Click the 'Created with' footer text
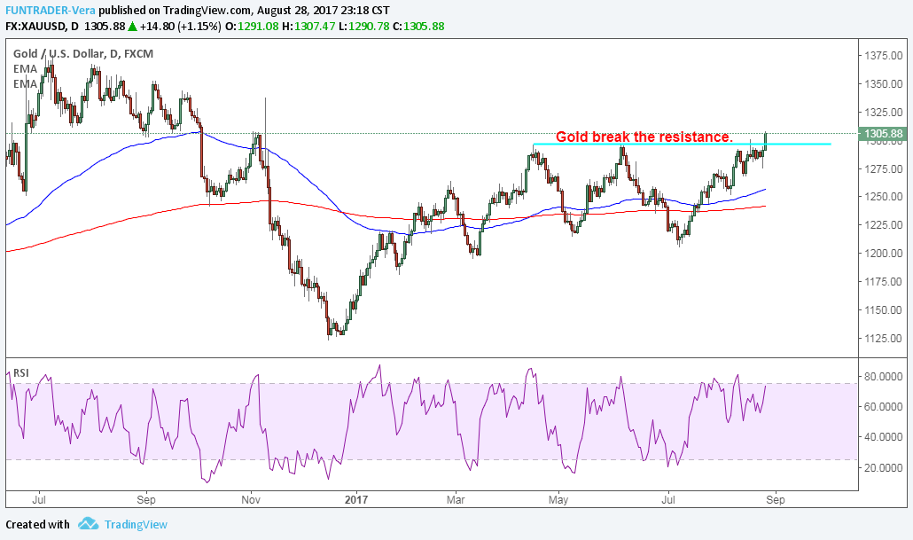This screenshot has height=540, width=913. (x=37, y=524)
